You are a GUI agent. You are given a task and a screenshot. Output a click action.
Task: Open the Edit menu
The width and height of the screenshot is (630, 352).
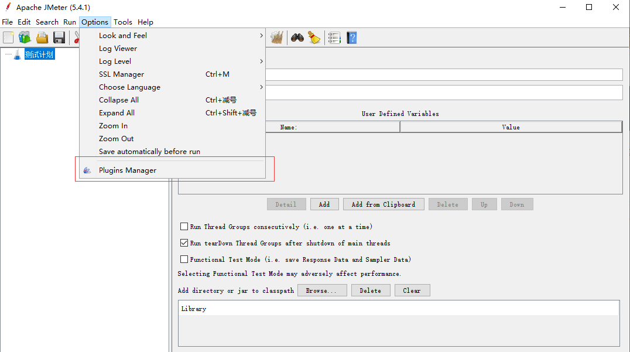pos(24,22)
